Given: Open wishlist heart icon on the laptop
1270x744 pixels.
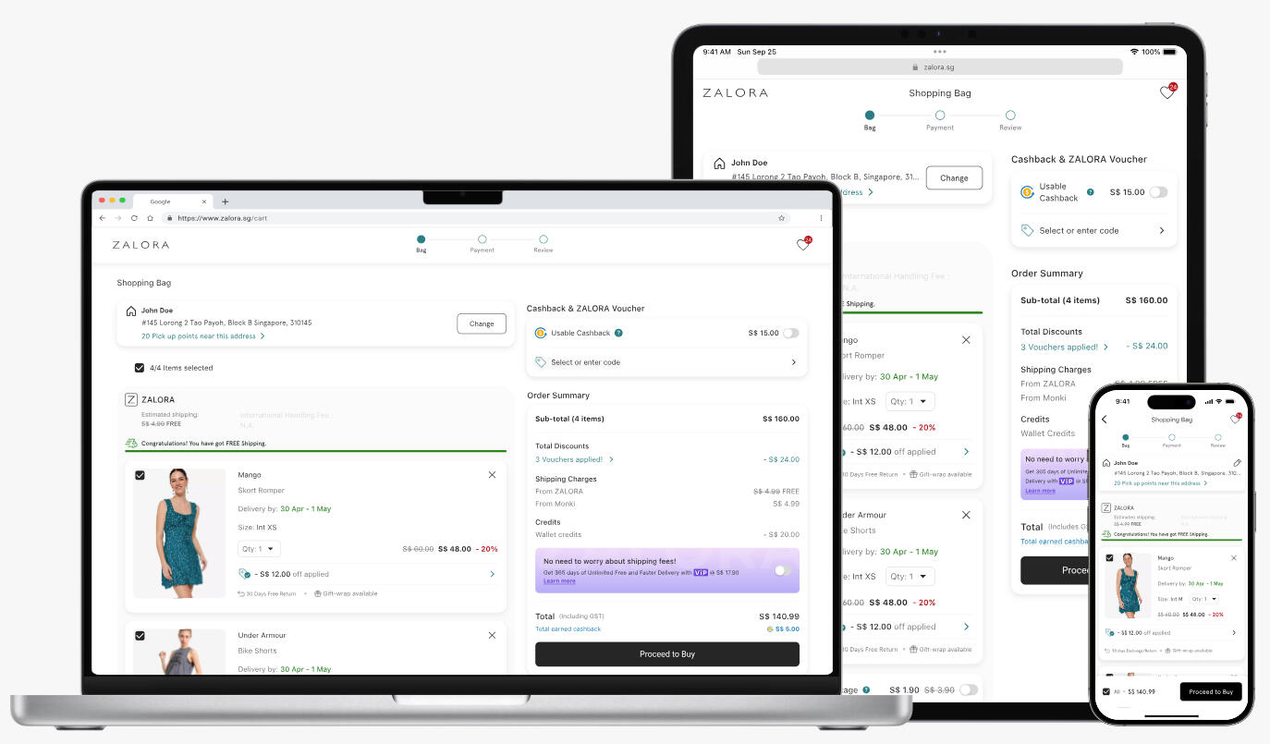Looking at the screenshot, I should (x=803, y=245).
